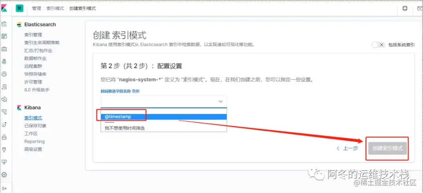Open Uptime from the side navigation
This screenshot has width=423, height=193.
click(x=4, y=124)
